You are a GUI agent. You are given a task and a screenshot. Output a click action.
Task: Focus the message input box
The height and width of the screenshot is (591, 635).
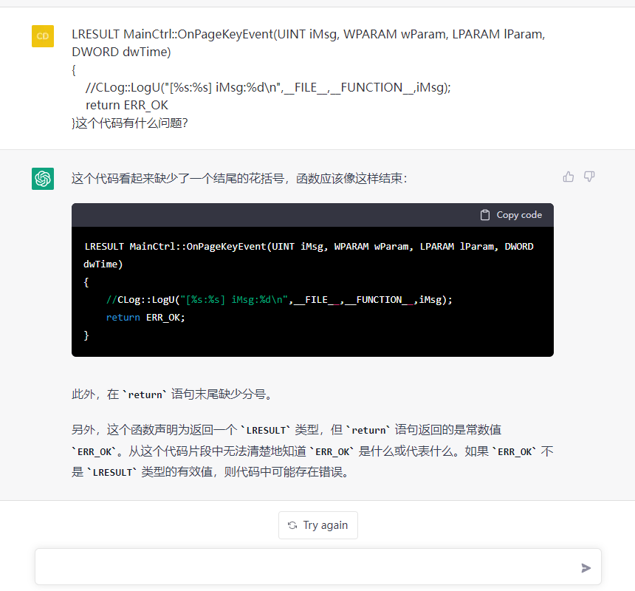coord(306,567)
